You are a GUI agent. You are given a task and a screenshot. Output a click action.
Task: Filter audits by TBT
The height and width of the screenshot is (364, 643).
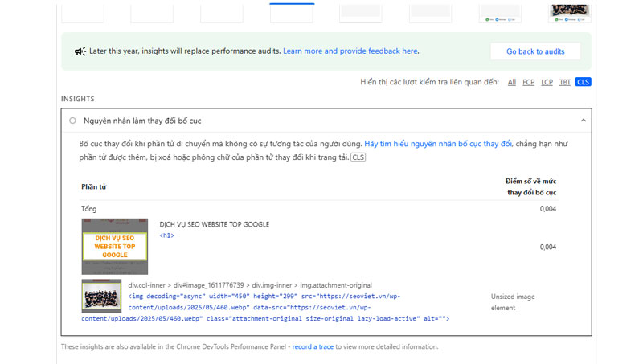click(x=565, y=82)
